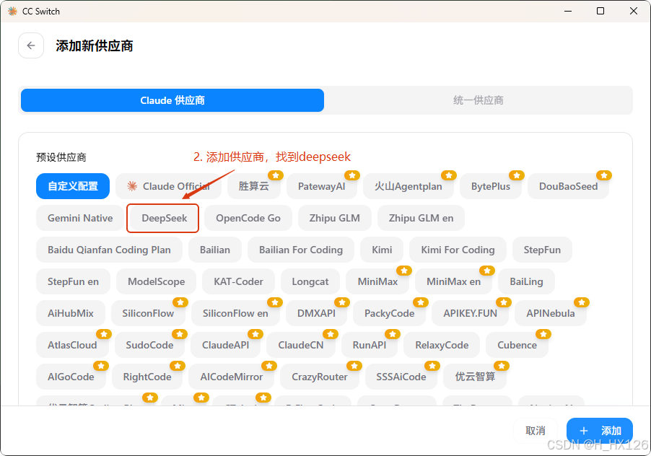Screen dimensions: 651x456
Task: Click star badge on DouBaoSeed
Action: click(604, 175)
